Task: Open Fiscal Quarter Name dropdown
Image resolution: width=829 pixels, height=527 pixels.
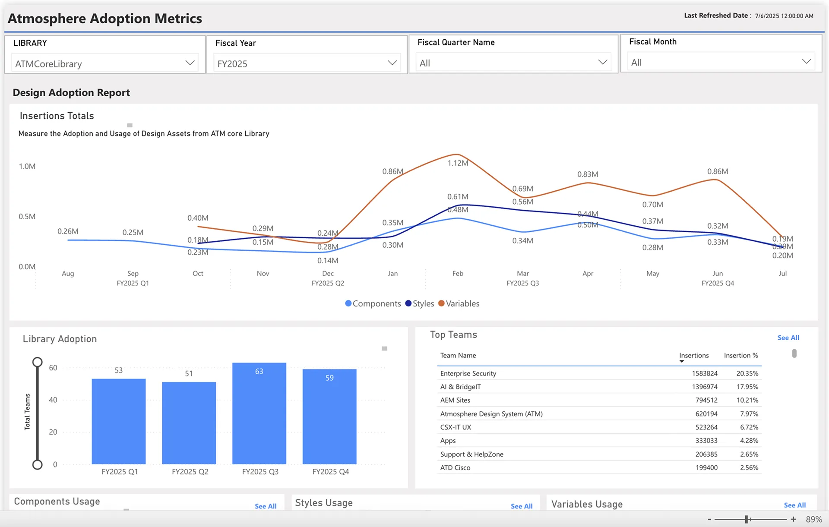Action: click(x=602, y=62)
